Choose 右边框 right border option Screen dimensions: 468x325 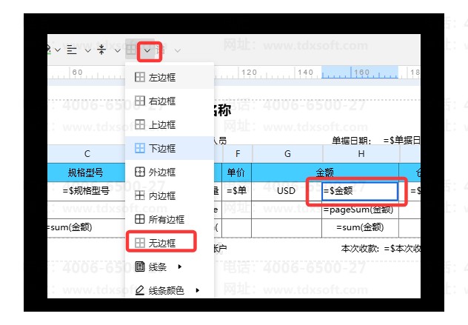pyautogui.click(x=161, y=101)
